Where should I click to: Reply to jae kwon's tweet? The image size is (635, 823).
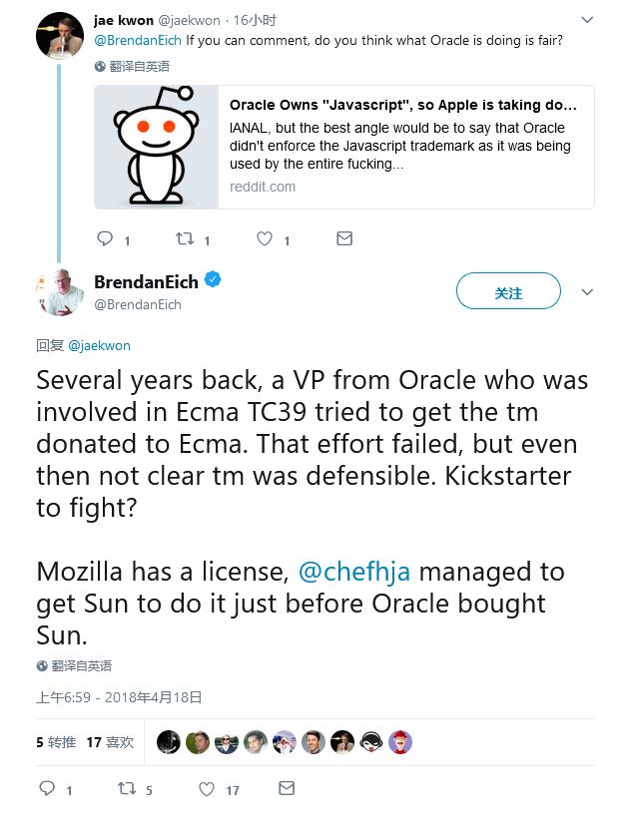(x=105, y=239)
